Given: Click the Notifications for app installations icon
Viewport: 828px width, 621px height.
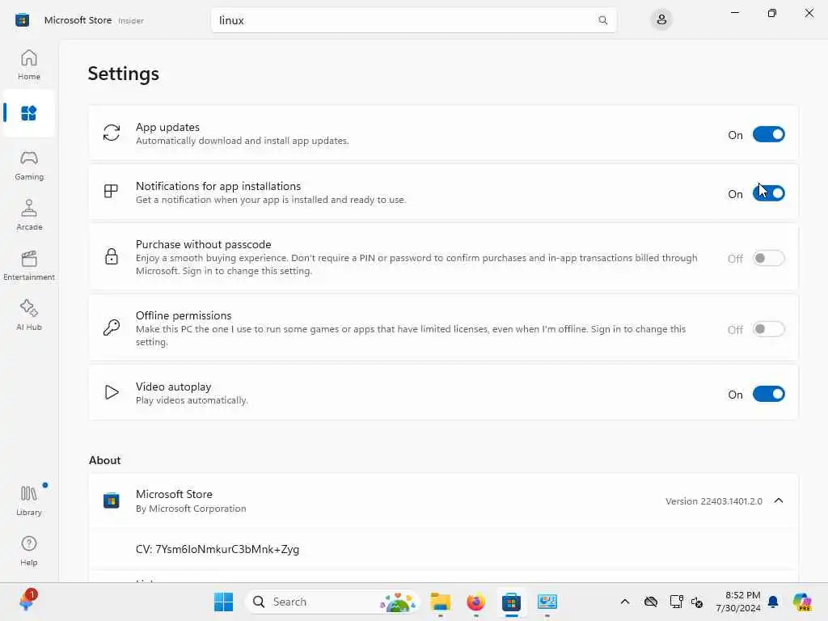Looking at the screenshot, I should [111, 191].
